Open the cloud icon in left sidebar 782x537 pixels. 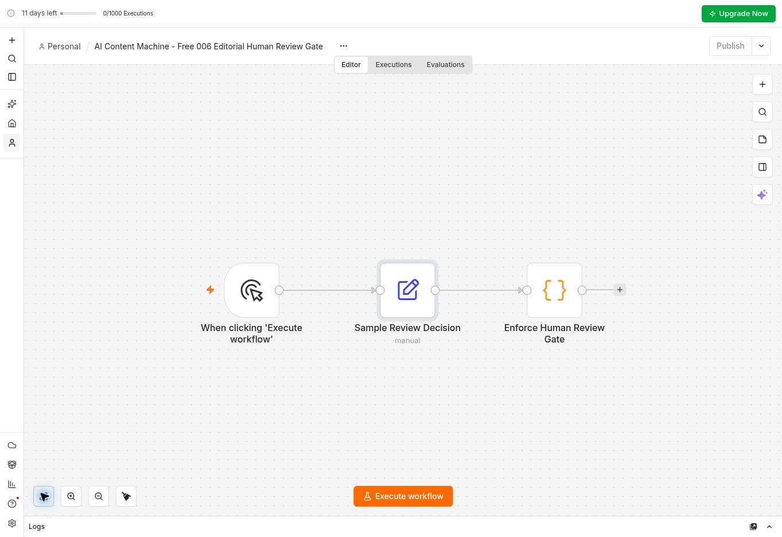pyautogui.click(x=12, y=445)
